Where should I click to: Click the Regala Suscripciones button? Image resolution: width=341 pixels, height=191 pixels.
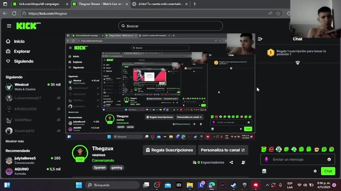pos(169,150)
